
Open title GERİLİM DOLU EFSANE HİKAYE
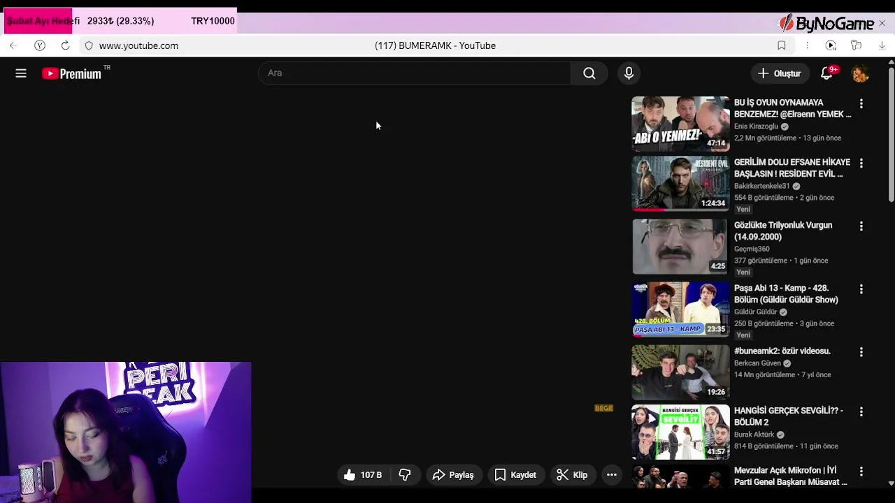(792, 168)
